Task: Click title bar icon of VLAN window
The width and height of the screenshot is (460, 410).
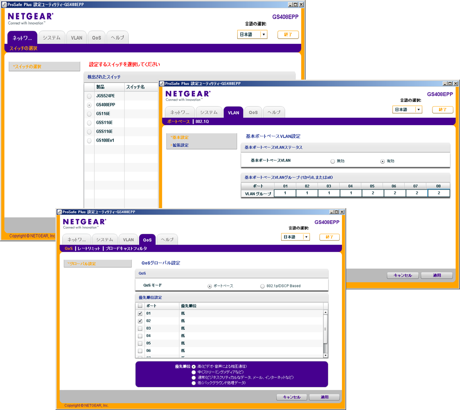Action: pos(162,84)
